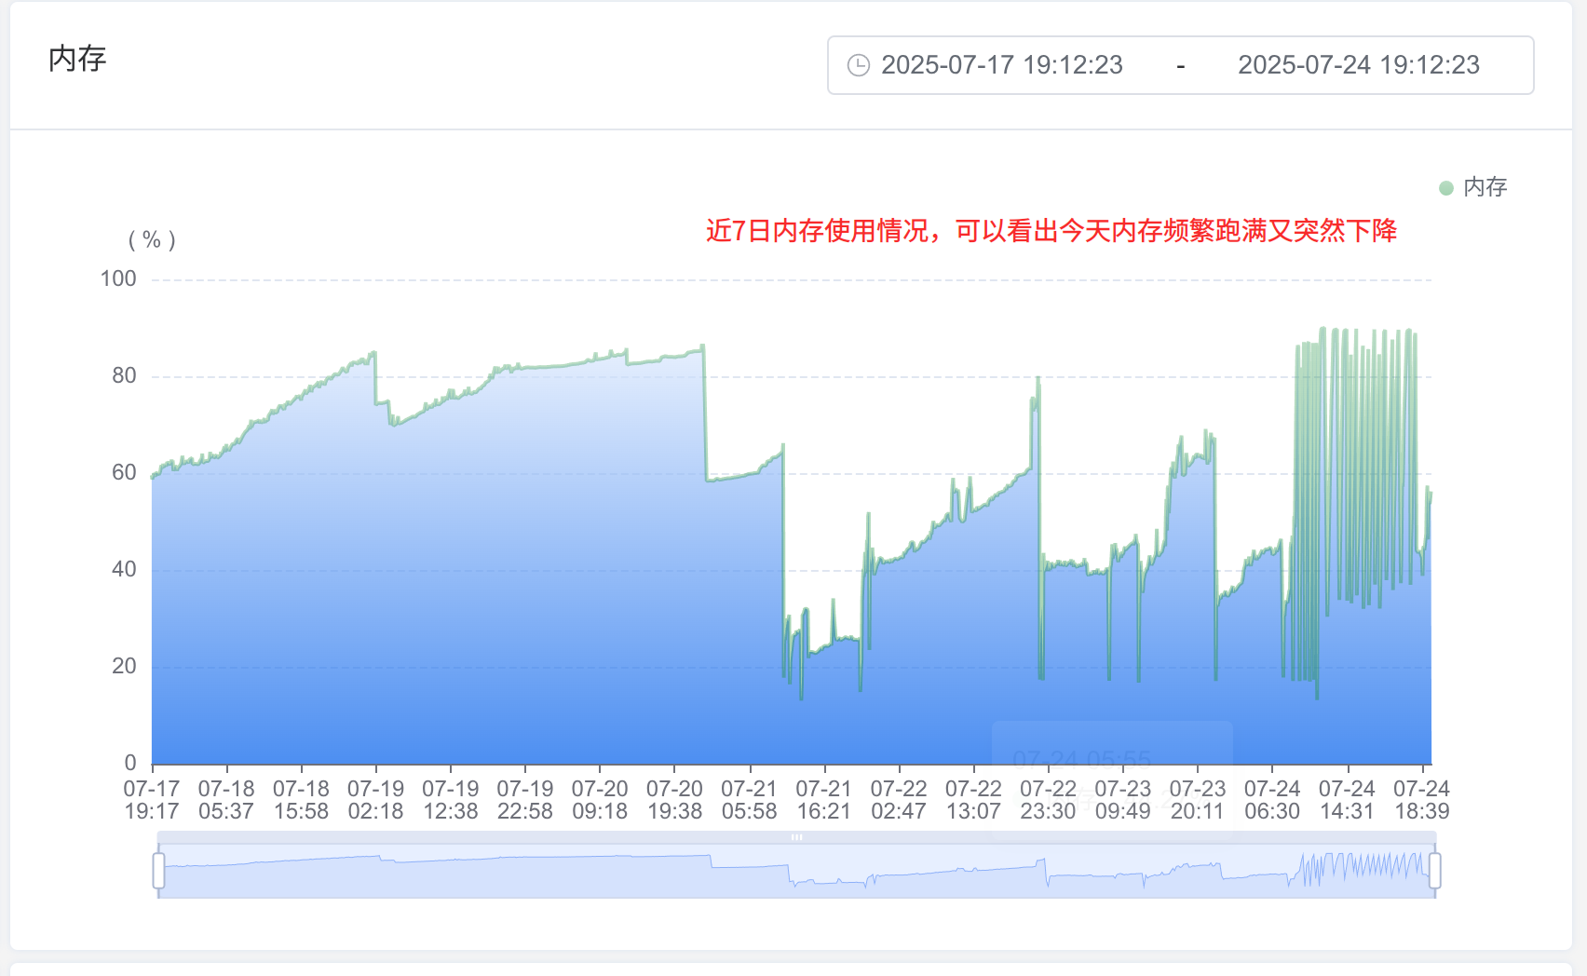Screen dimensions: 1587x976
Task: Click the 07-24 06:30 time axis label
Action: pos(1272,800)
